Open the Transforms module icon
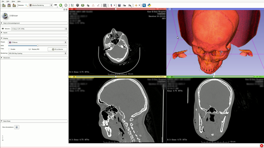Image resolution: width=264 pixels, height=148 pixels. tap(88, 5)
